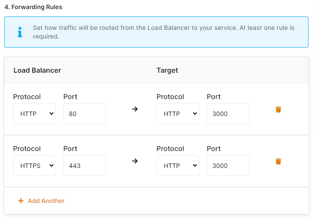315x222 pixels.
Task: Delete the HTTPS port 443 forwarding rule
Action: click(278, 161)
